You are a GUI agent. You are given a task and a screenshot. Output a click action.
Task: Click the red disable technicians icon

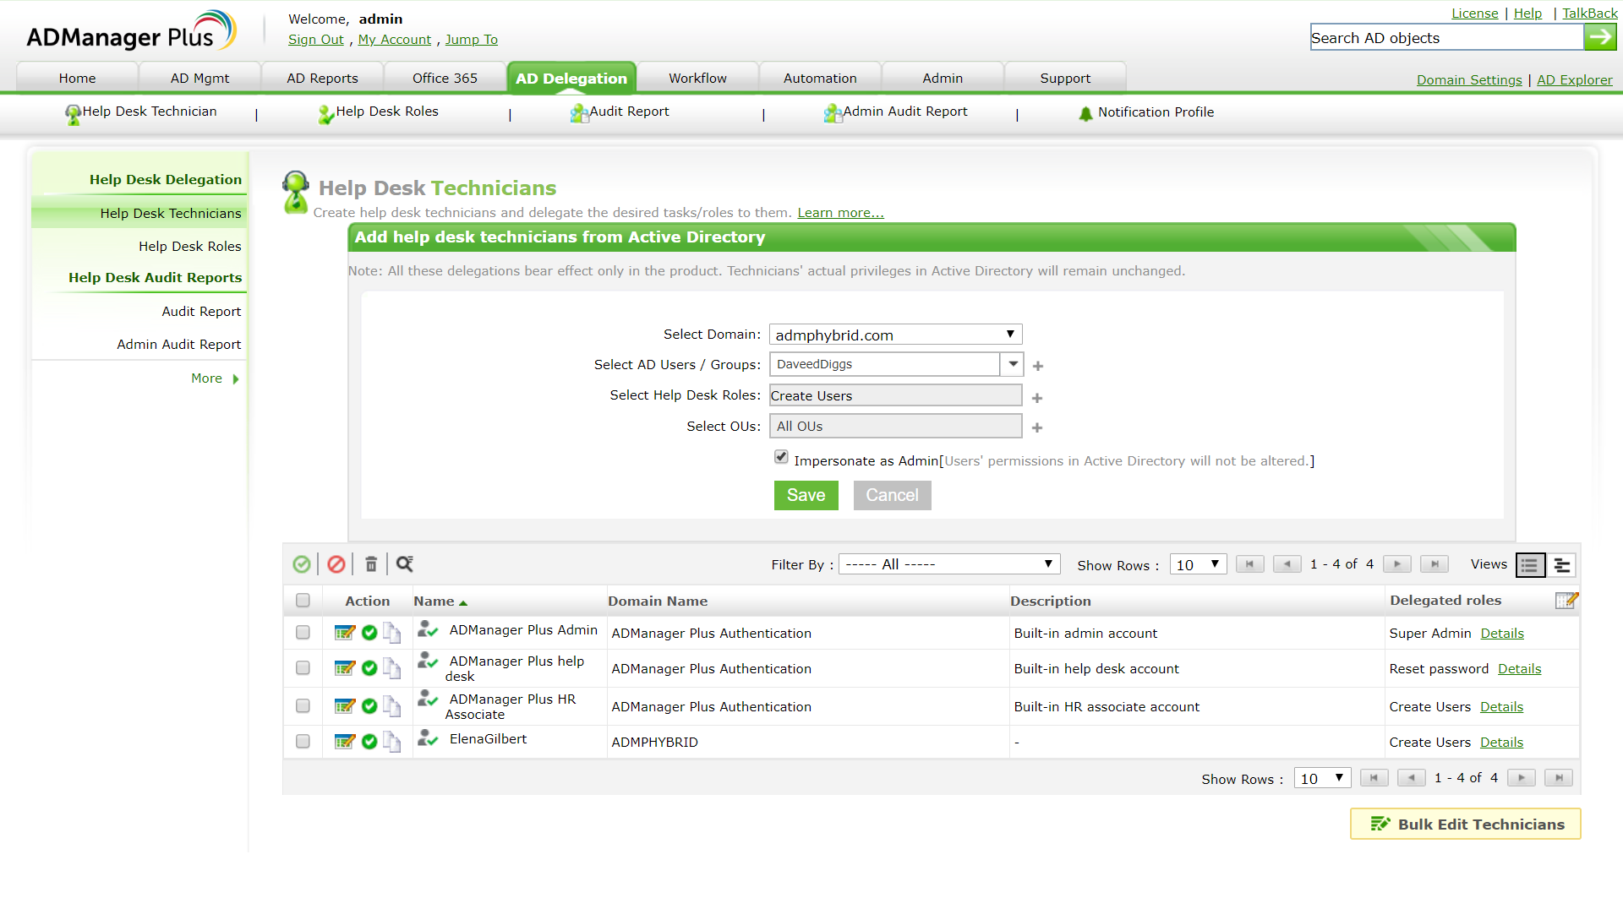336,564
